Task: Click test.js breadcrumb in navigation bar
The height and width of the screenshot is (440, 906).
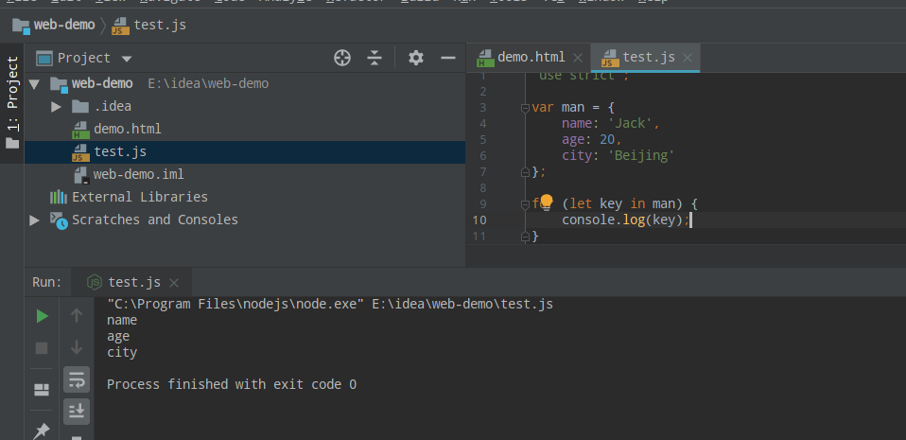Action: pos(160,25)
